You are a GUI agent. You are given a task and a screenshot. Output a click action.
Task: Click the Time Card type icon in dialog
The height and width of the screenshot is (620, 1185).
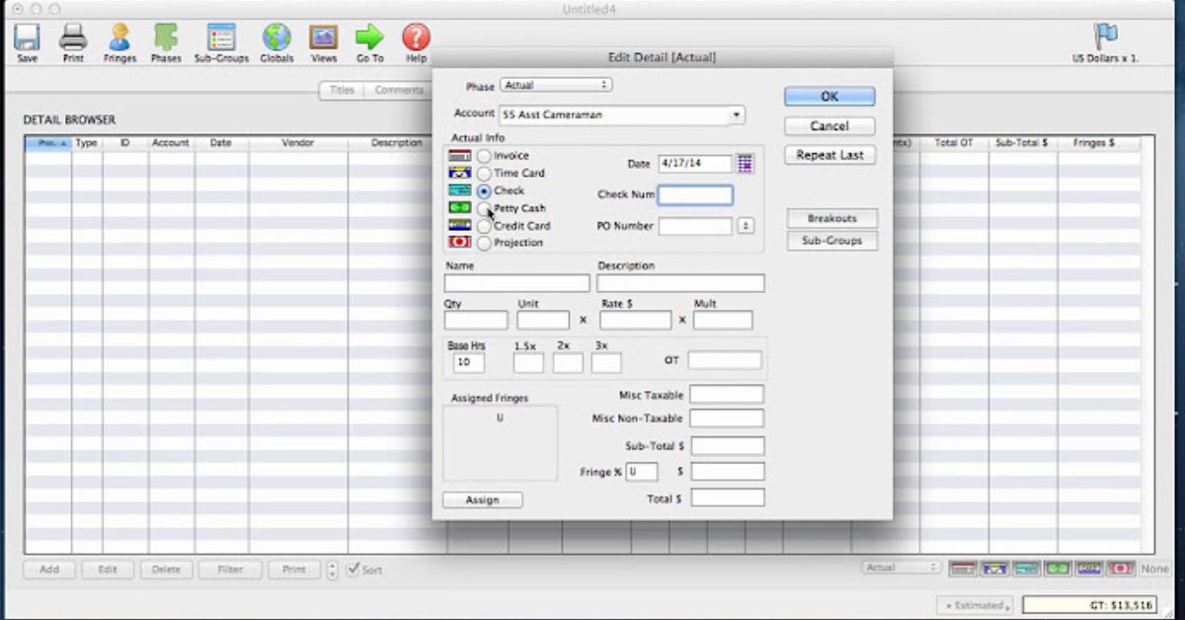(x=459, y=173)
